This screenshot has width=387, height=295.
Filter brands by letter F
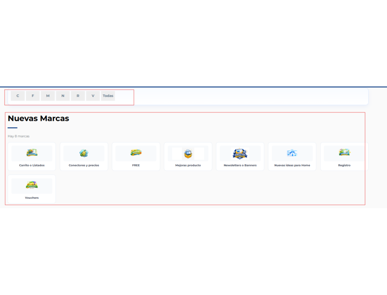tap(33, 96)
